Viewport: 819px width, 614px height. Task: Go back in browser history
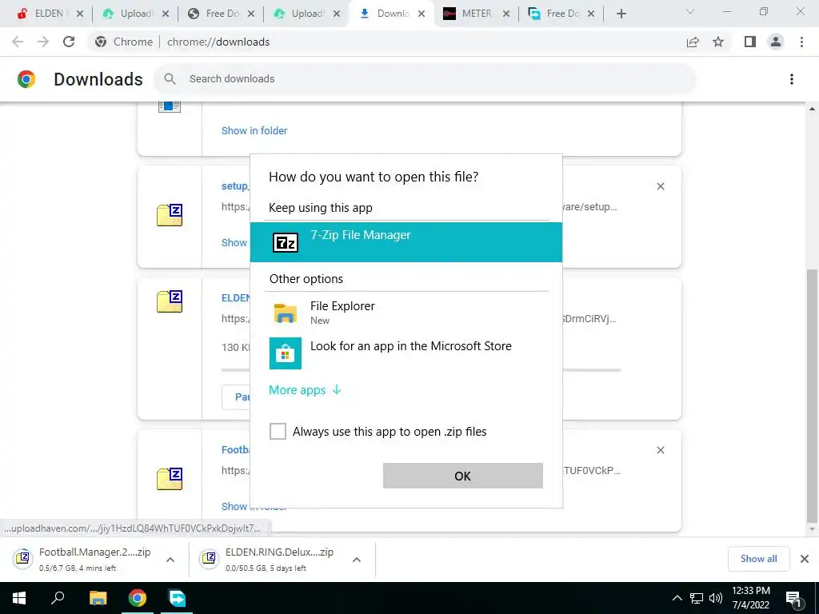point(18,42)
